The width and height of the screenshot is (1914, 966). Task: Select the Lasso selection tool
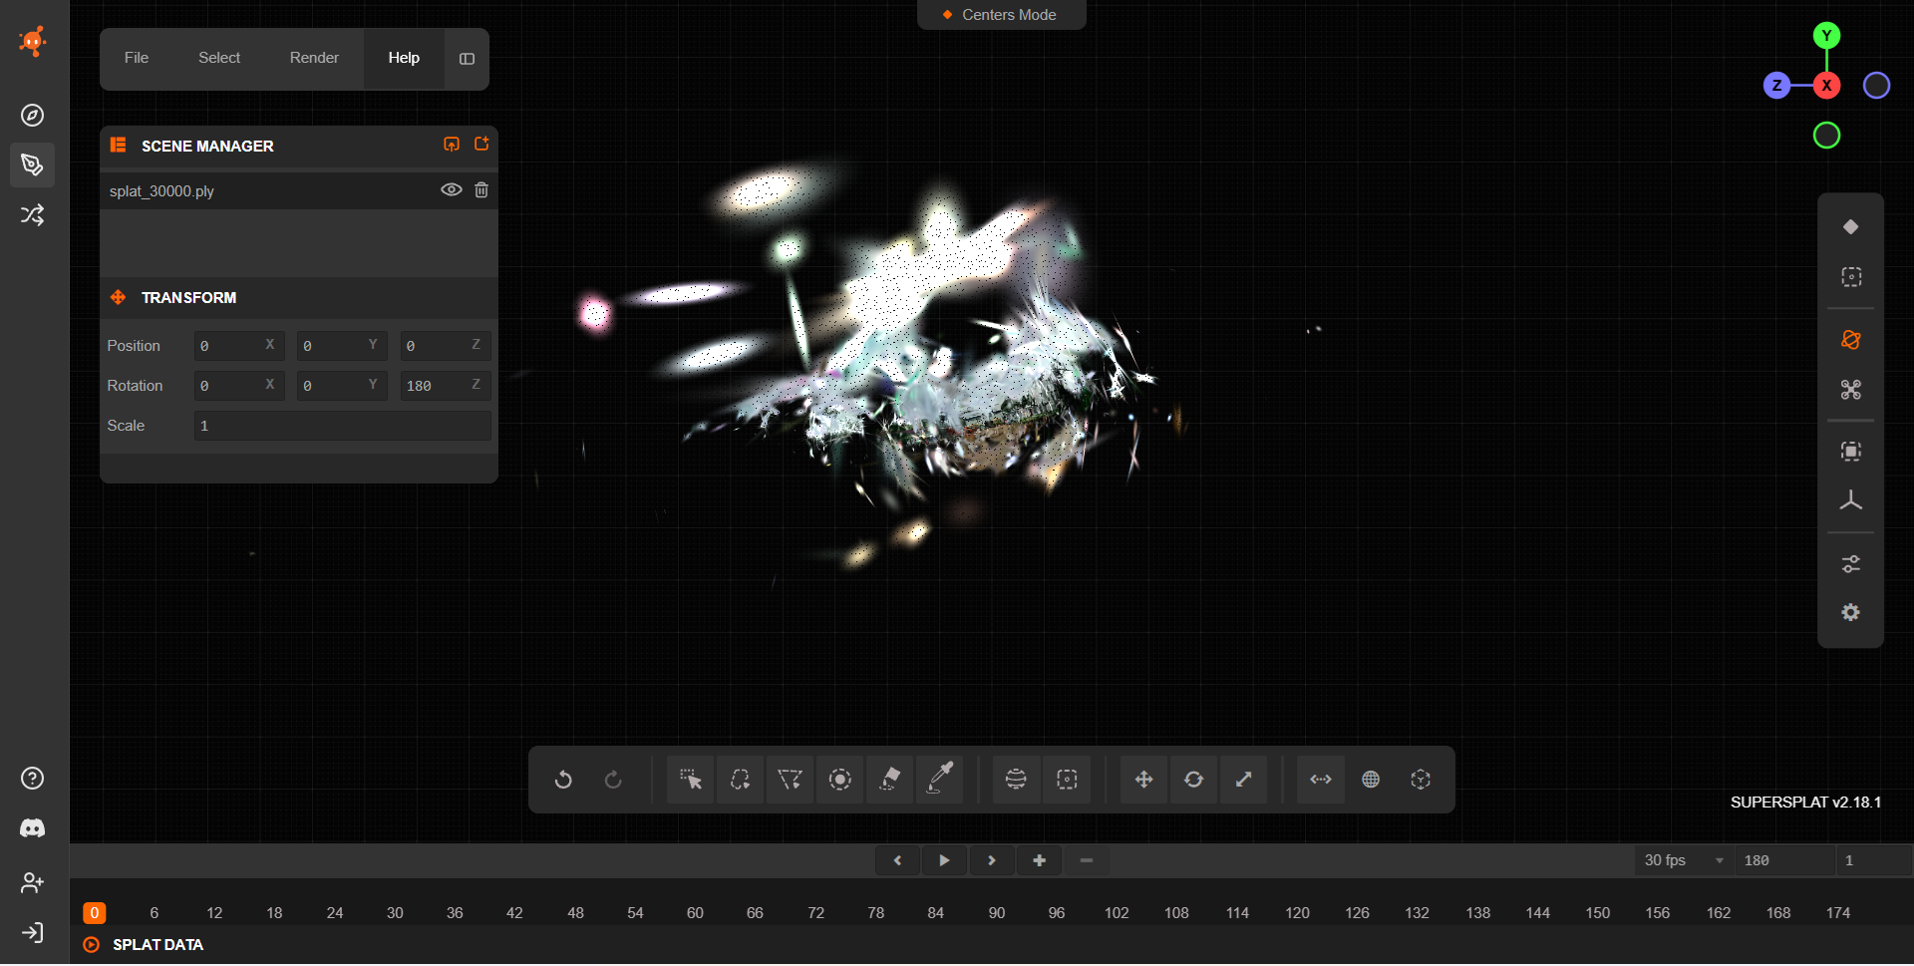pos(740,780)
